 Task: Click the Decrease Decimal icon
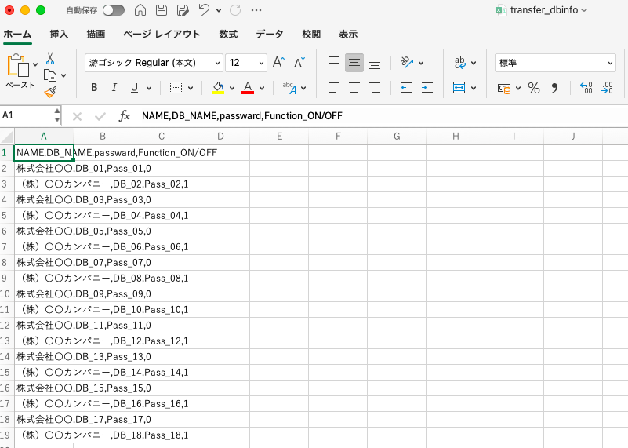pos(606,88)
